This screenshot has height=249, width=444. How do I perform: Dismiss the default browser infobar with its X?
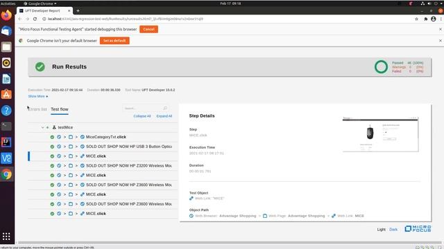click(441, 41)
